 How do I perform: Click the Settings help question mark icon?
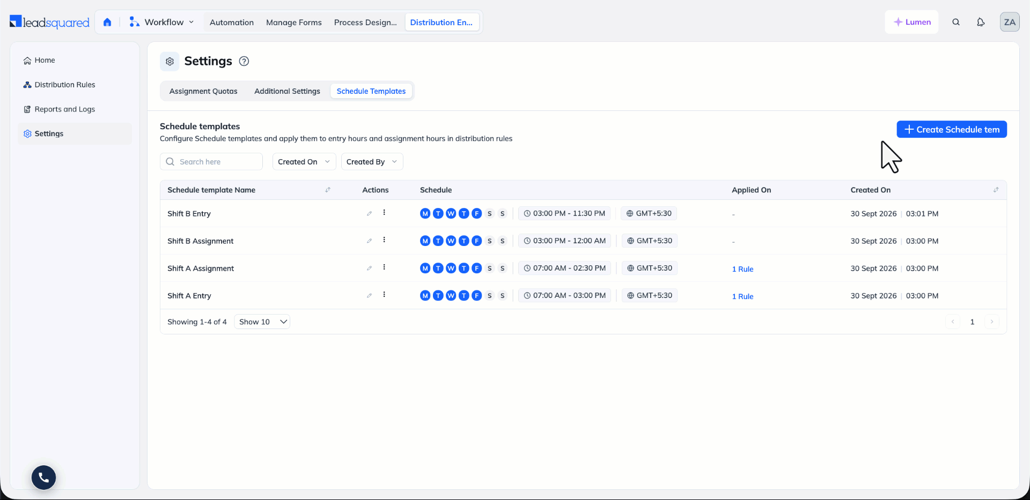click(244, 61)
